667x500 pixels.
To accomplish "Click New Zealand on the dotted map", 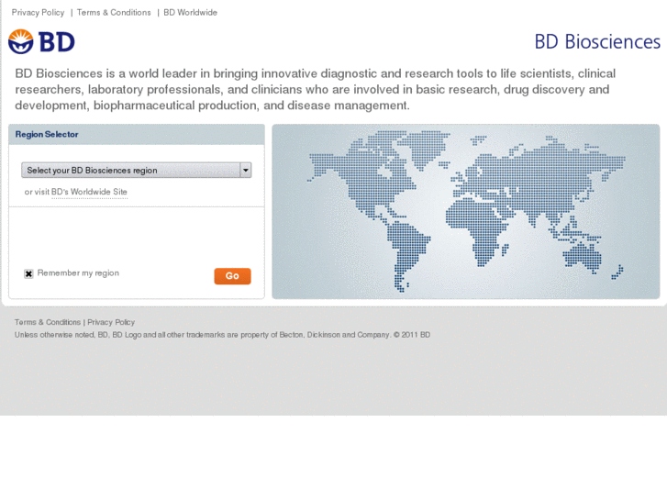I will click(x=617, y=272).
